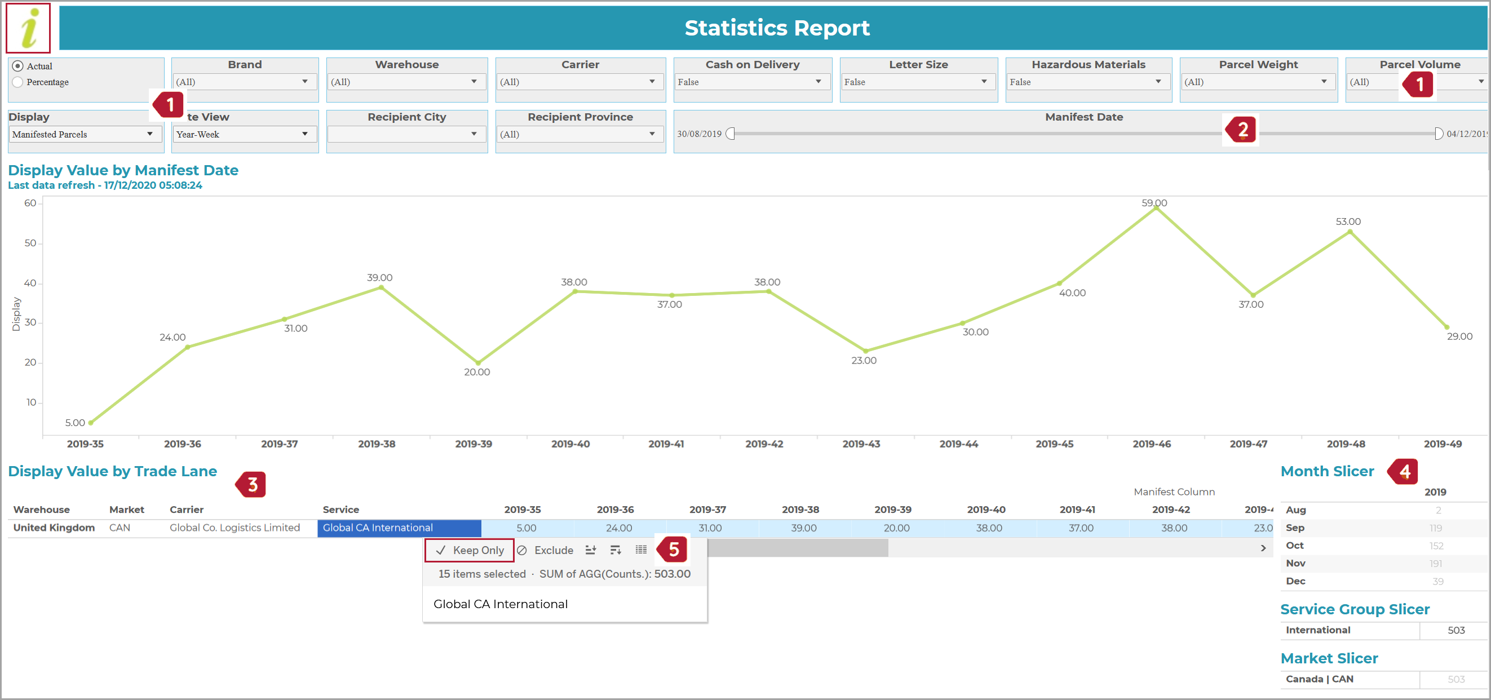Click the Manifest Date slider end handle

[1439, 134]
